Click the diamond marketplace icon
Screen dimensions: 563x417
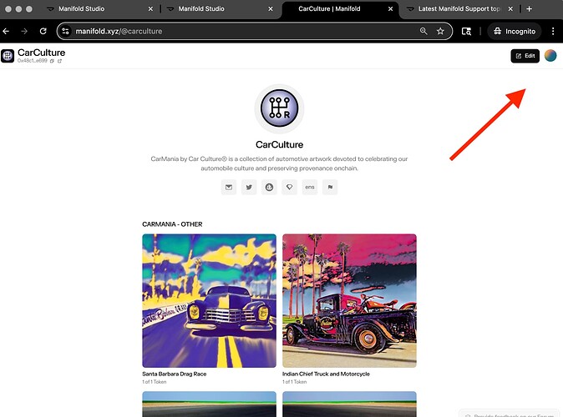(289, 187)
